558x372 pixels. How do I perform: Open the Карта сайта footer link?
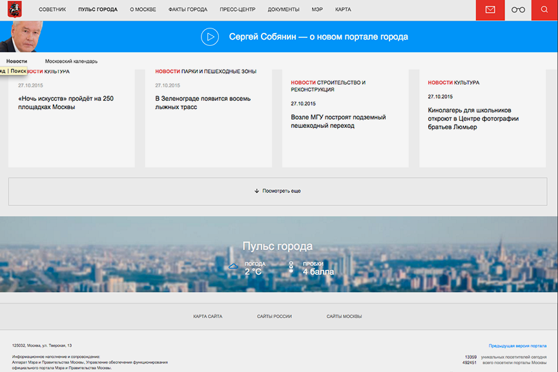[208, 316]
